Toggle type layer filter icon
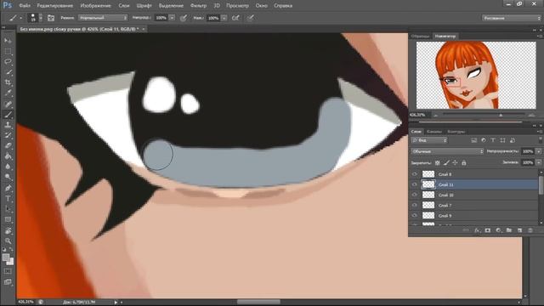Viewport: 544px width, 306px height. [493, 140]
